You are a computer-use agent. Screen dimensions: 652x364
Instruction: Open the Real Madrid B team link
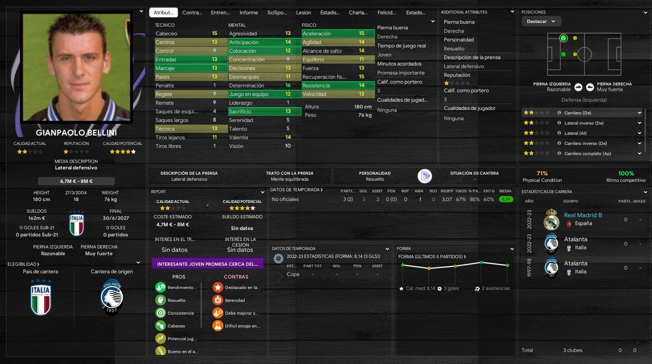click(583, 215)
